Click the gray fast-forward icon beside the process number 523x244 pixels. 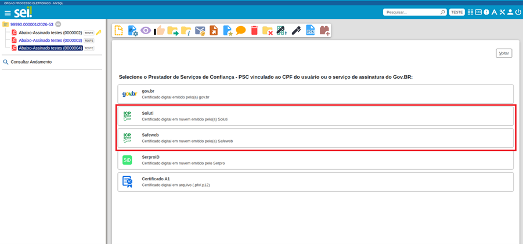[58, 24]
